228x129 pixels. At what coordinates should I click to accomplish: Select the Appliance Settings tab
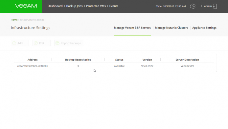pyautogui.click(x=204, y=28)
